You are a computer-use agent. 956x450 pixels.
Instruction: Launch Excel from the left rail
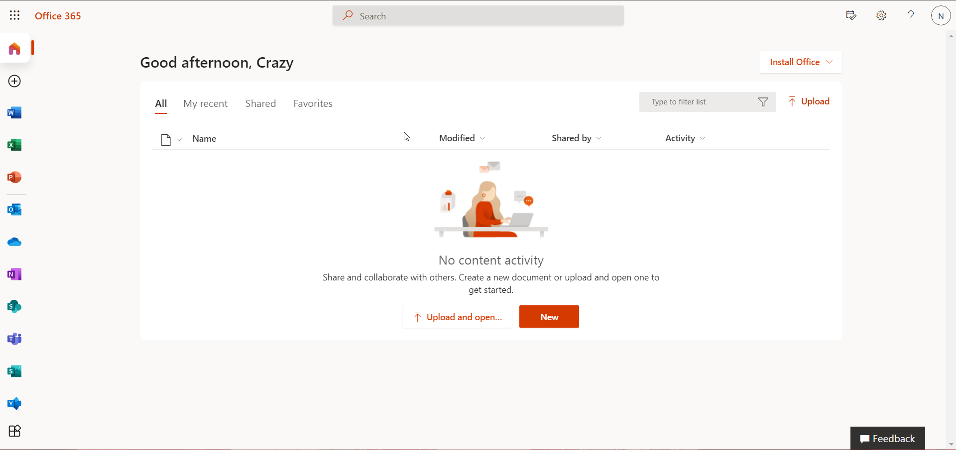click(x=14, y=145)
